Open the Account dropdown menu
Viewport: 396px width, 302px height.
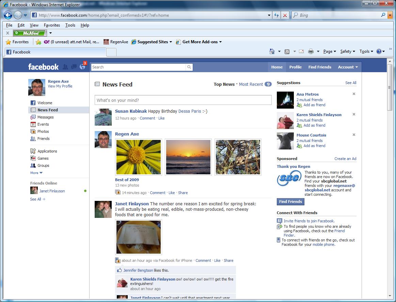point(348,67)
